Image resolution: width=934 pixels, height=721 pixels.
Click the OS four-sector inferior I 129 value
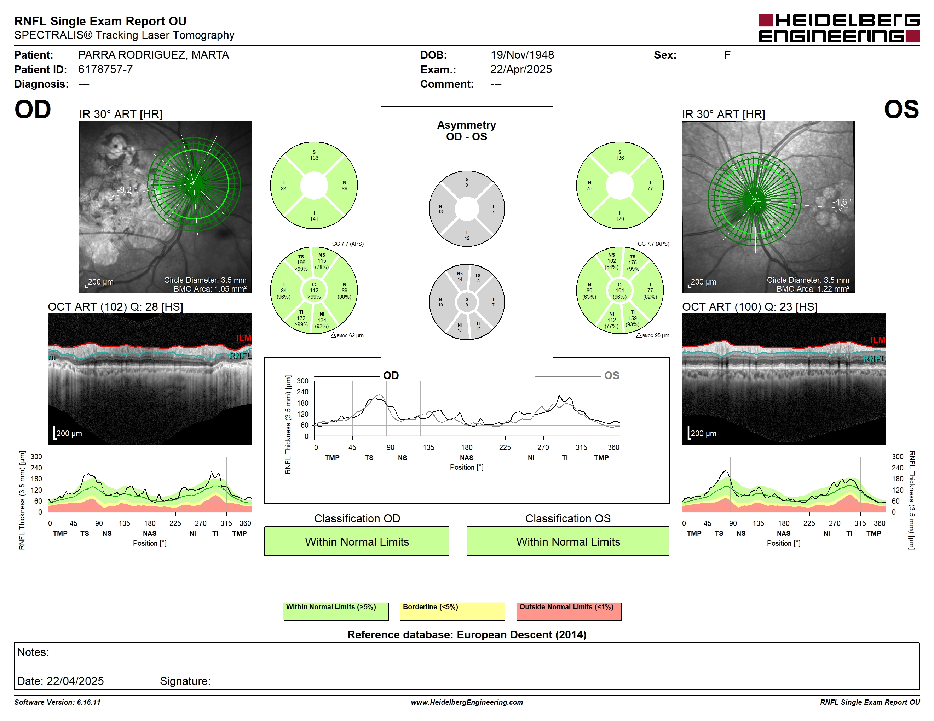(x=619, y=216)
